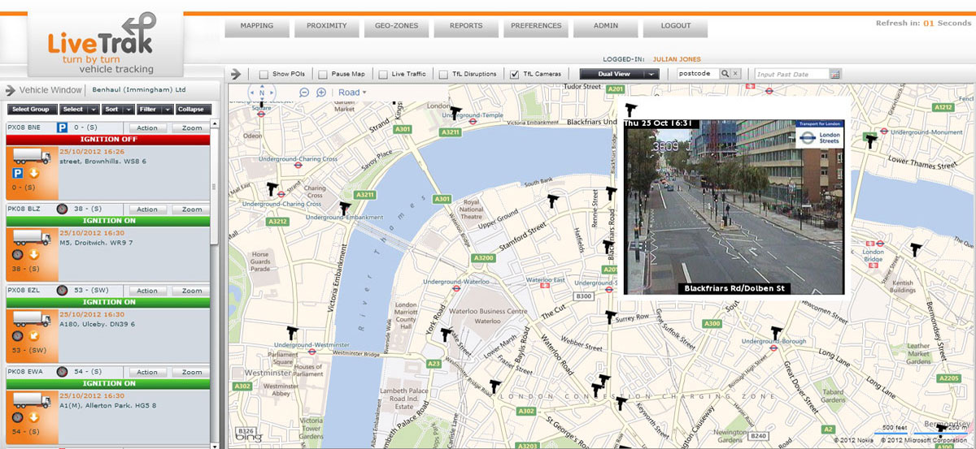Enable the Show POIs checkbox
Screen dimensions: 976x449
[264, 74]
